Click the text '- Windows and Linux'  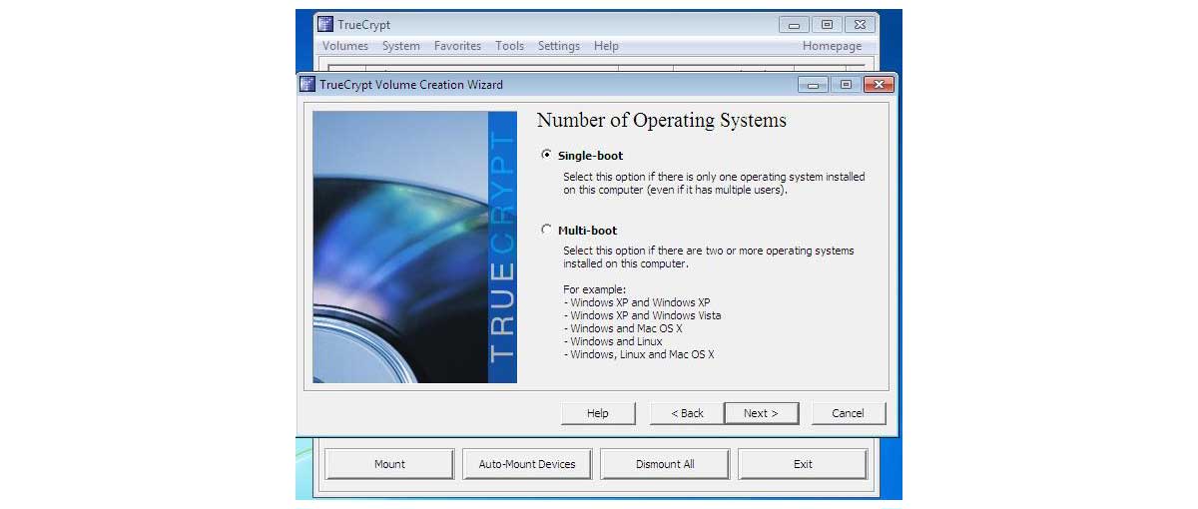[x=613, y=341]
